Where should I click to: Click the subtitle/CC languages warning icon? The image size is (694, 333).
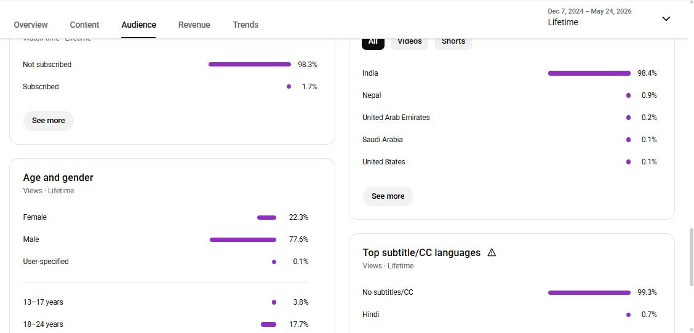(492, 252)
